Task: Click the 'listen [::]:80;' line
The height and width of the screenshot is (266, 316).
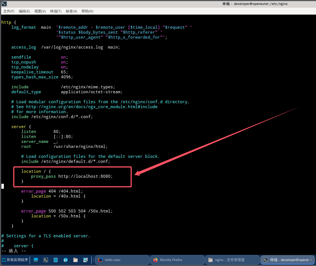Action: click(x=47, y=137)
